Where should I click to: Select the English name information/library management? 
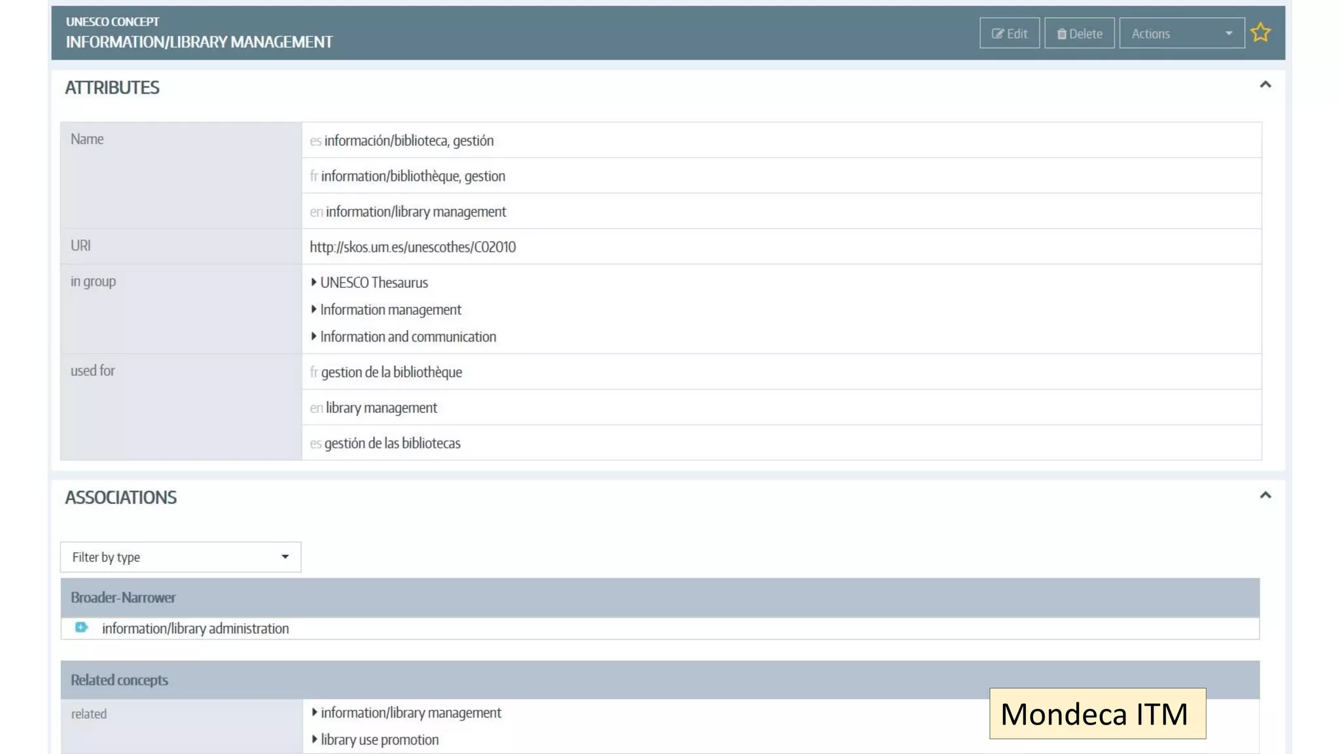point(415,211)
